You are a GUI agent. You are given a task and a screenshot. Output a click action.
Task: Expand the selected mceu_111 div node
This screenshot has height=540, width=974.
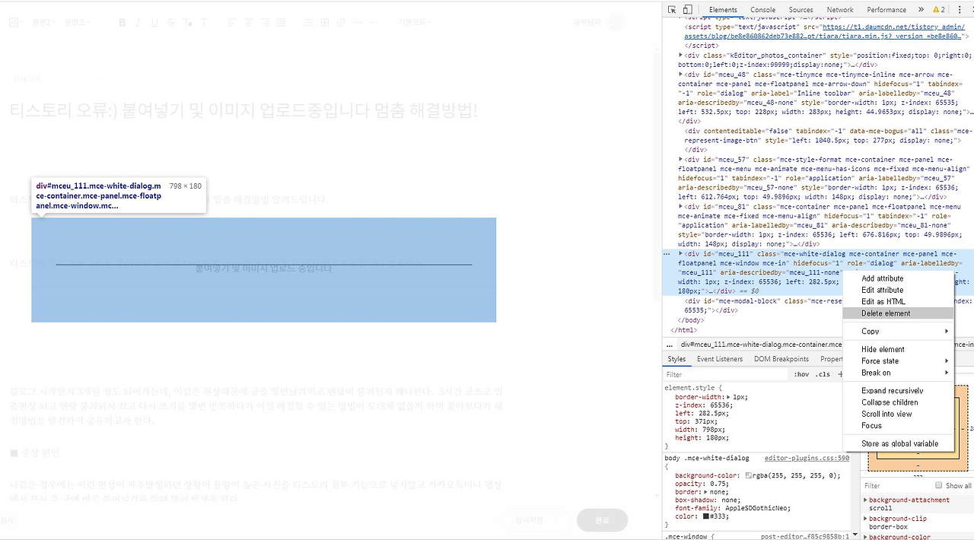point(681,253)
